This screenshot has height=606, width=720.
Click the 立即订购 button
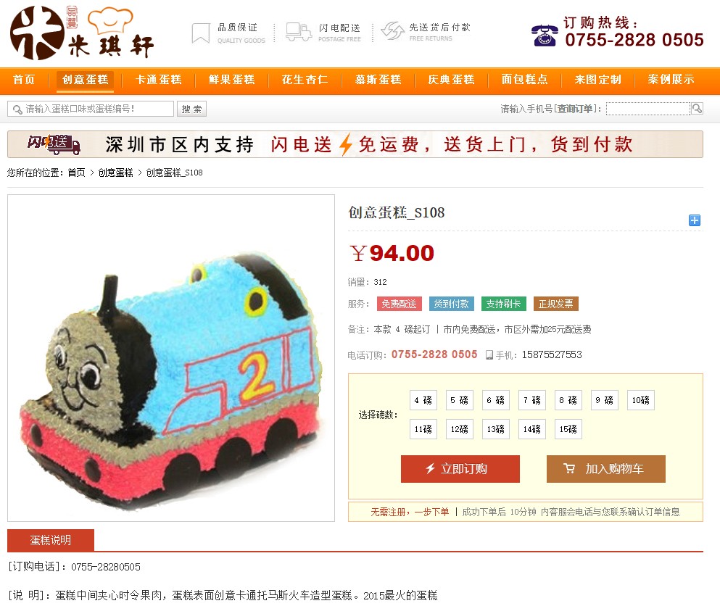click(x=460, y=469)
